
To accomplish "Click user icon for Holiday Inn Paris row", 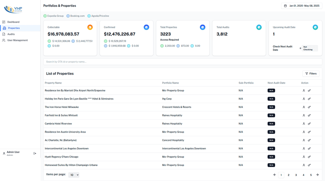I will [304, 99].
